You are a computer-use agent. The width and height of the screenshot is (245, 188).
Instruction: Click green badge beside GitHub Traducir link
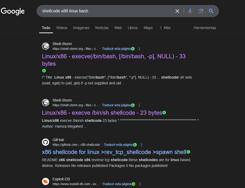[x=135, y=145]
